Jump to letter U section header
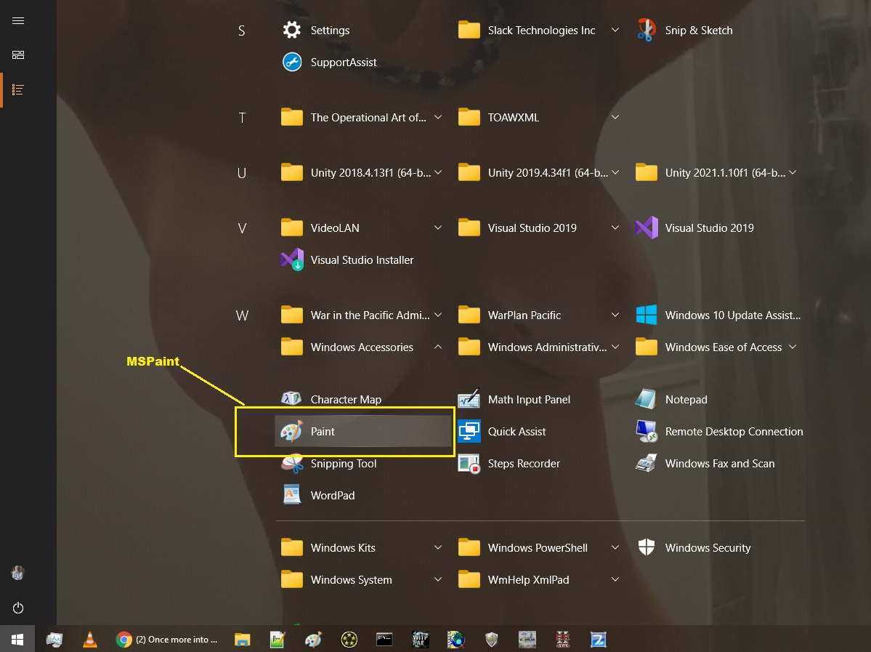The width and height of the screenshot is (871, 652). coord(242,173)
